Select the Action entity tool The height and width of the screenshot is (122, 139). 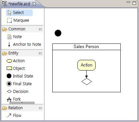[x=16, y=61]
